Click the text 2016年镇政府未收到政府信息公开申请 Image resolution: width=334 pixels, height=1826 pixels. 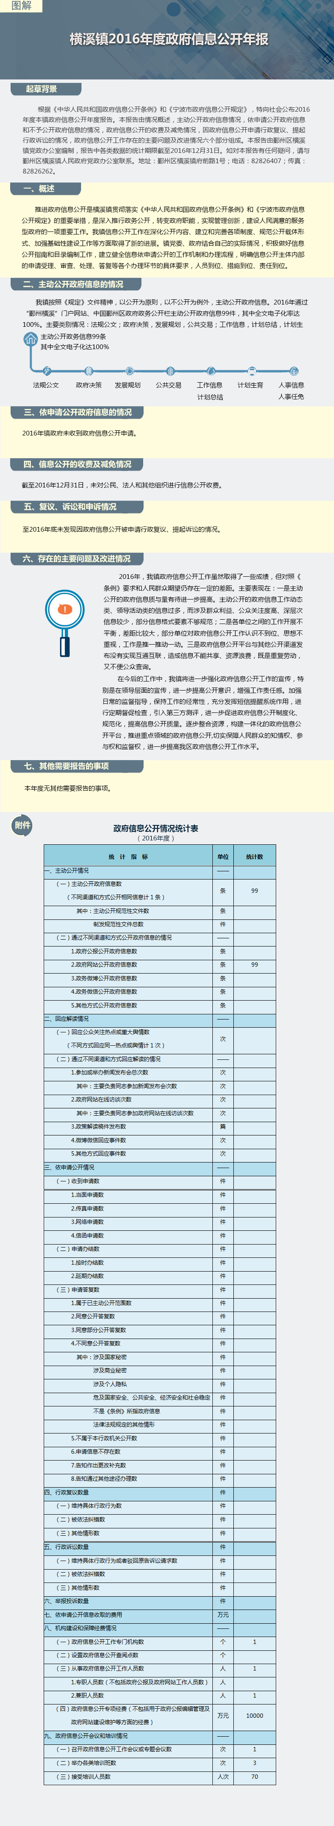80,433
